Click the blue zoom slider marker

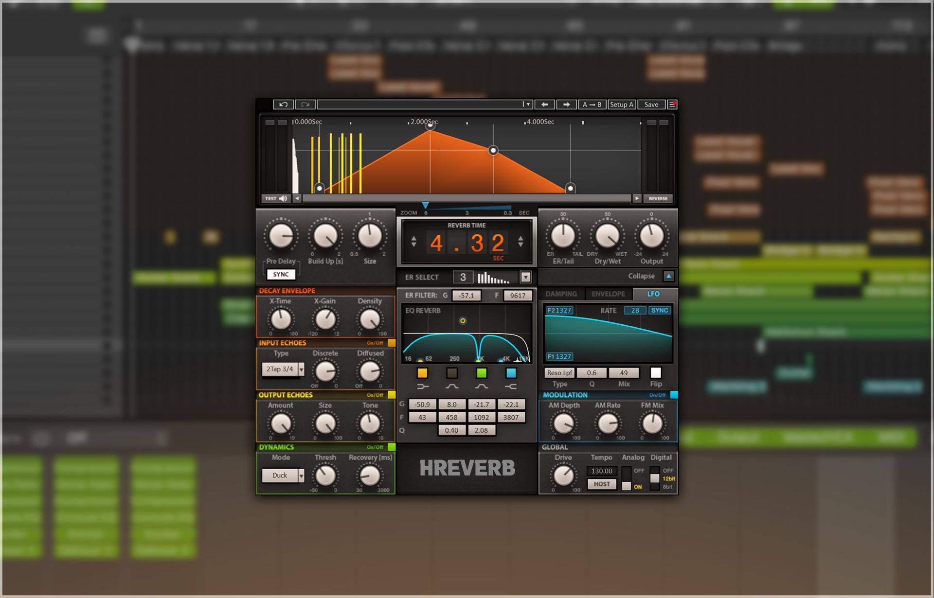pos(425,206)
